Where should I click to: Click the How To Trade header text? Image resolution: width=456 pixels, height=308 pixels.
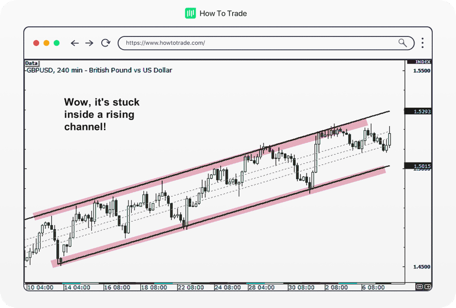[223, 14]
